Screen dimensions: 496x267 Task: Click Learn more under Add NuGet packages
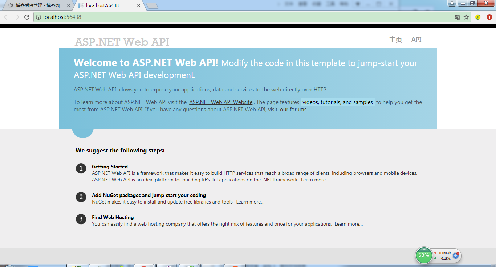tap(250, 202)
